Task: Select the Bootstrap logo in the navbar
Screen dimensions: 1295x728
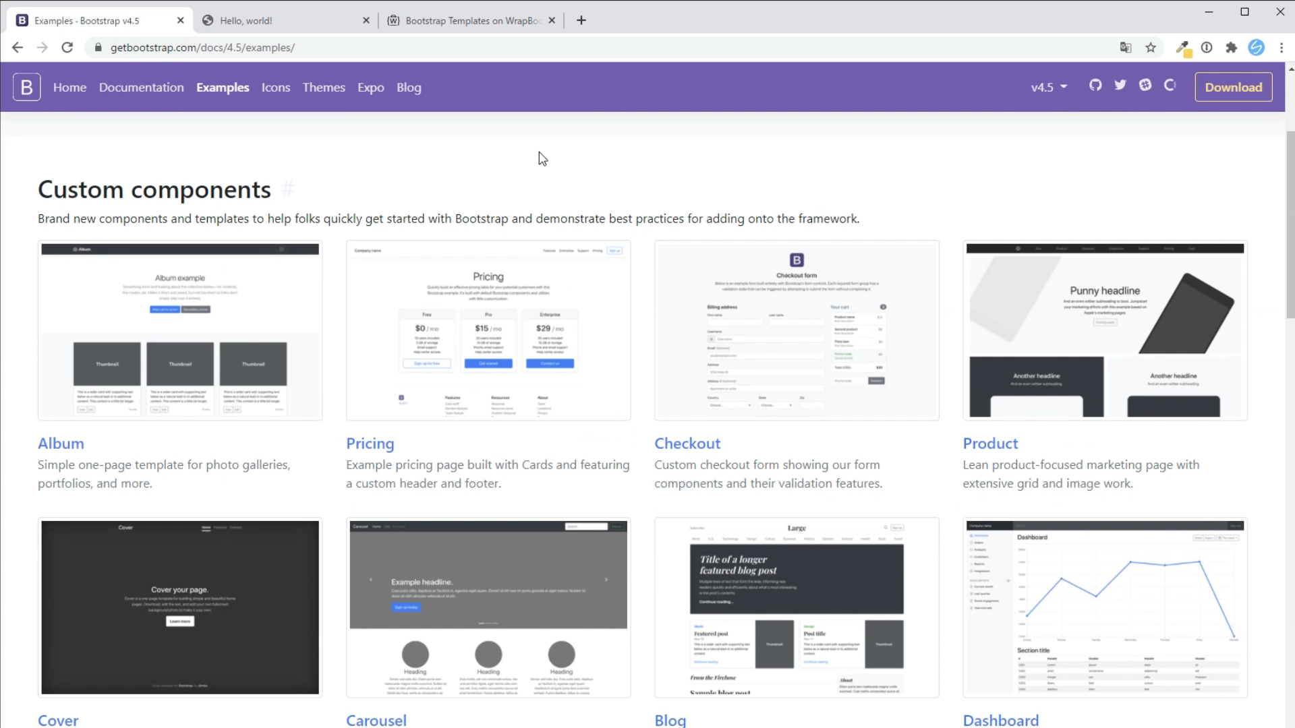Action: tap(26, 86)
